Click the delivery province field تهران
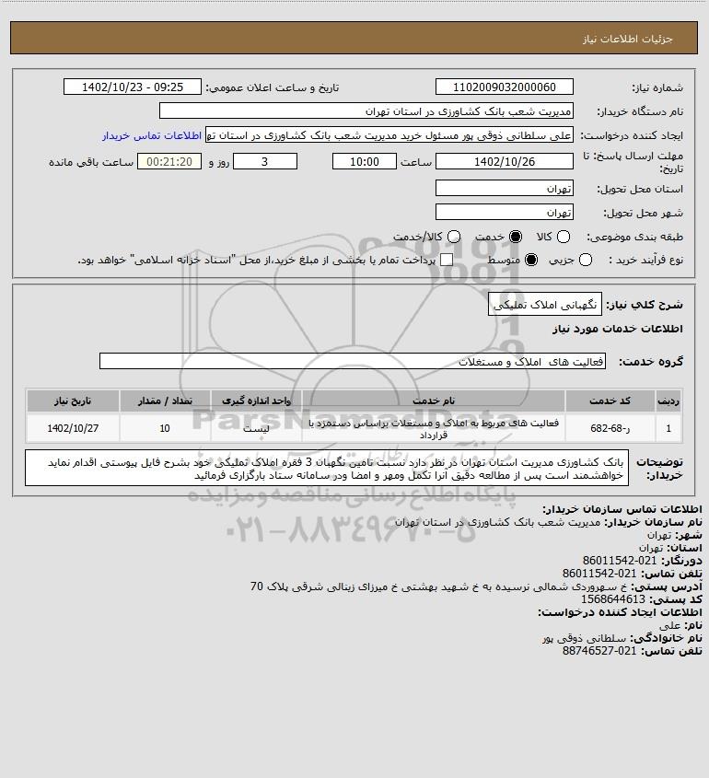 (x=504, y=188)
